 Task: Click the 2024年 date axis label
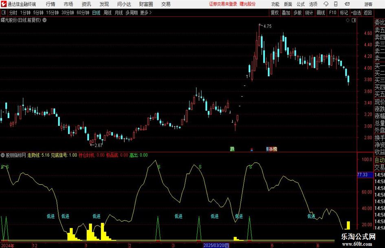(x=8, y=245)
